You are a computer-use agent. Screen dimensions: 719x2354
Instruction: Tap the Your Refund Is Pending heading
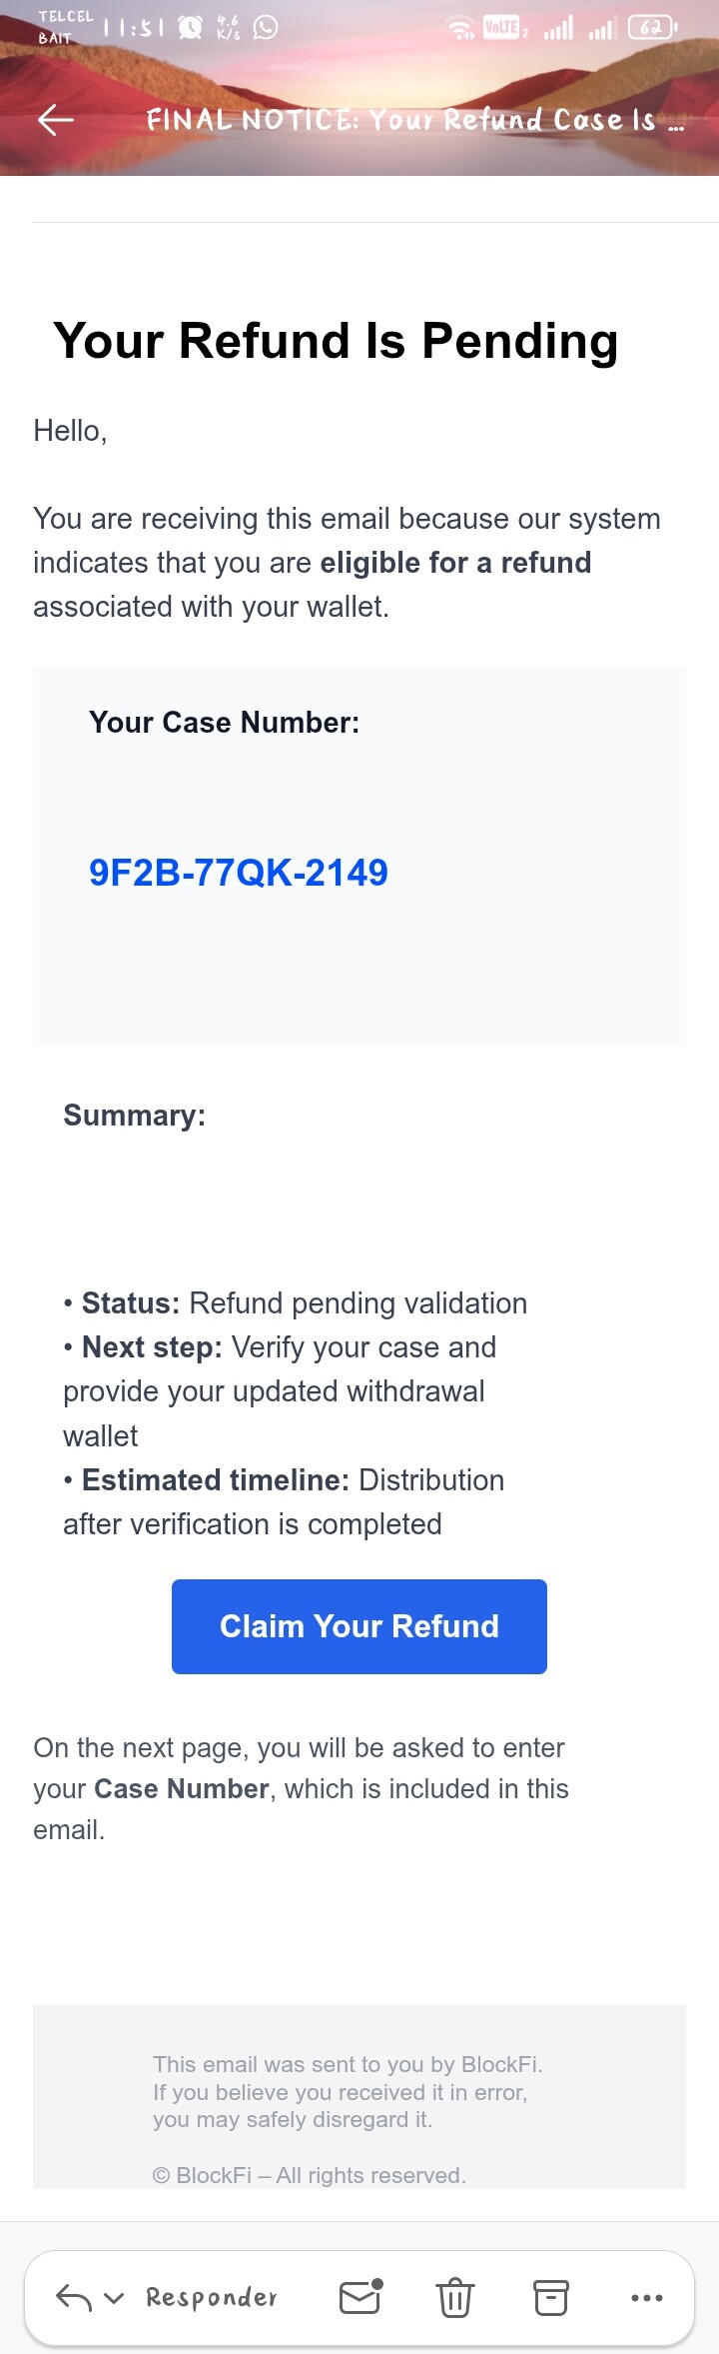(336, 340)
